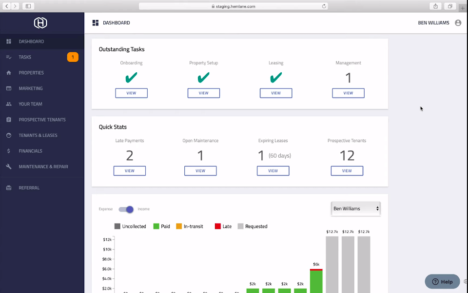Click the Prospective Tenants clipboard icon

pyautogui.click(x=9, y=120)
